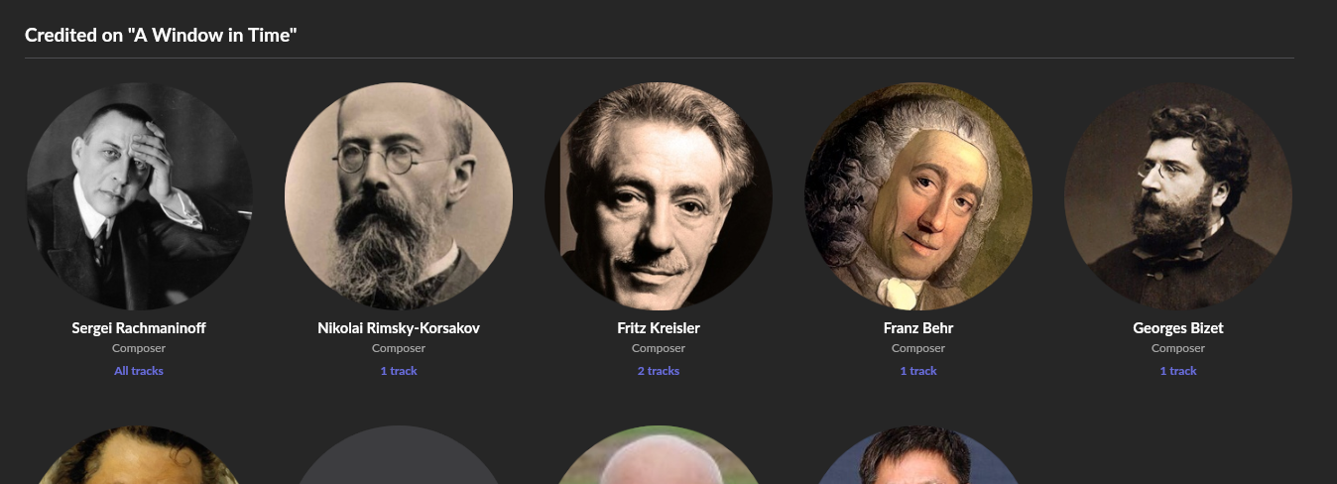The height and width of the screenshot is (484, 1337).
Task: Click the Sergei Rachmaninoff name link
Action: coord(139,328)
